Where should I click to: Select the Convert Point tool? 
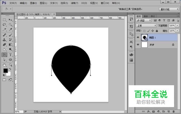pyautogui.click(x=4, y=55)
